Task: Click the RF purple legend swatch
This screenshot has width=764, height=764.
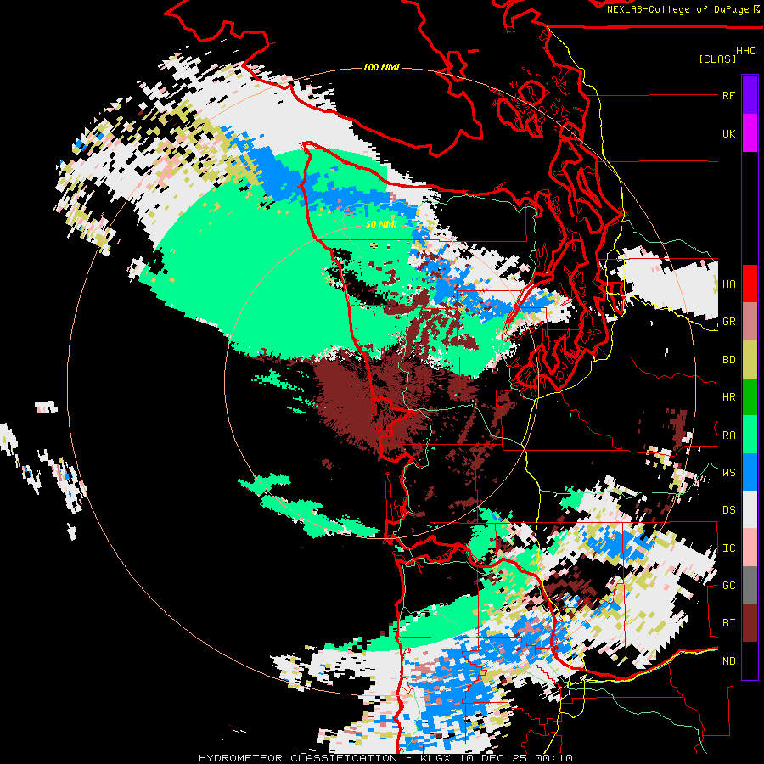Action: (x=750, y=95)
